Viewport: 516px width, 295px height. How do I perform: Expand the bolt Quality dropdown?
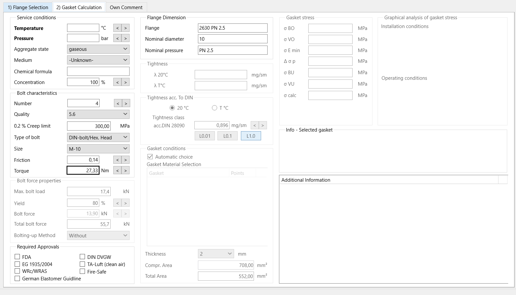pyautogui.click(x=98, y=114)
